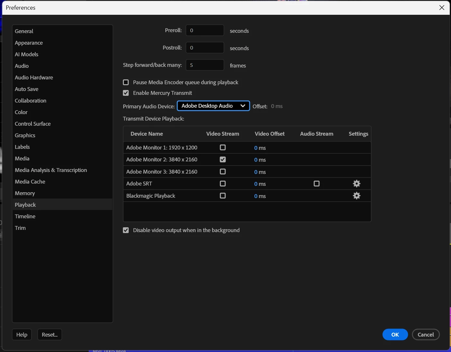Uncheck Disable video output when in background
451x352 pixels.
tap(126, 230)
